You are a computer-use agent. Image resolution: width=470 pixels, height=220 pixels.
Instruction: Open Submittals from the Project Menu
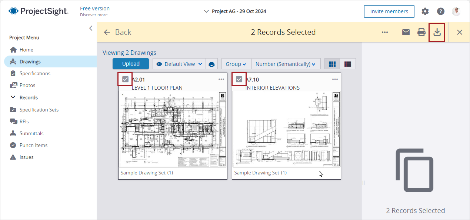32,133
